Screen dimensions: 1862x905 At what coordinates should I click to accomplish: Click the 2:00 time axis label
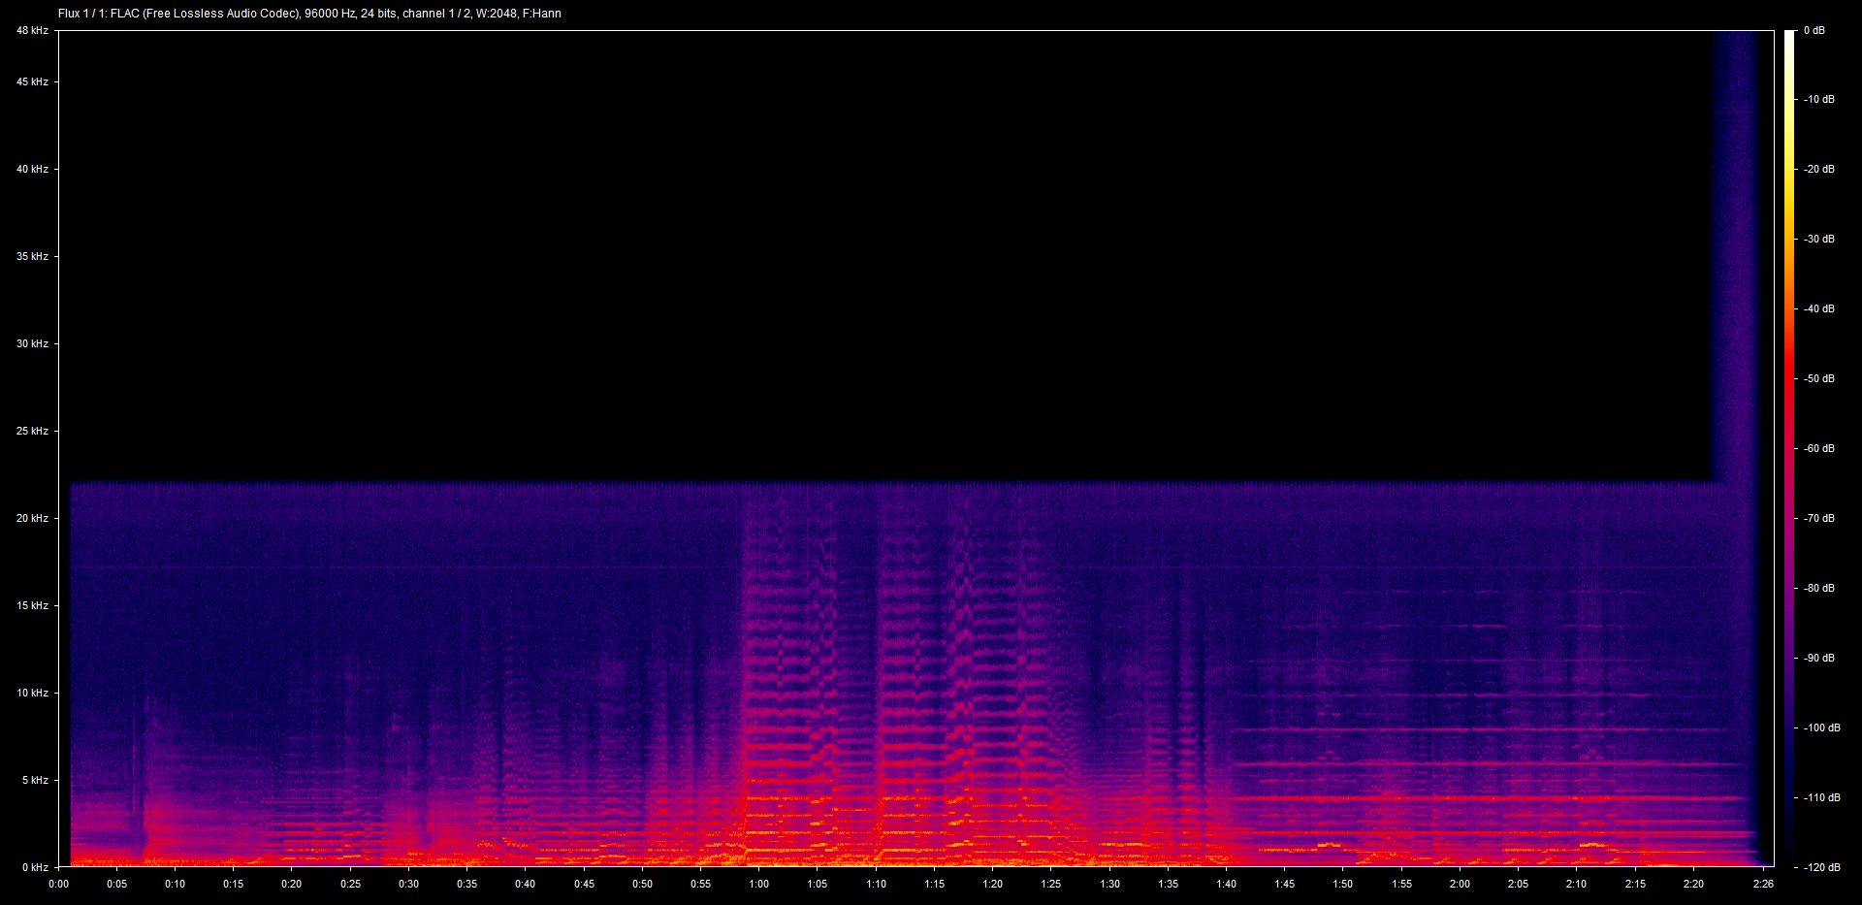click(1460, 884)
